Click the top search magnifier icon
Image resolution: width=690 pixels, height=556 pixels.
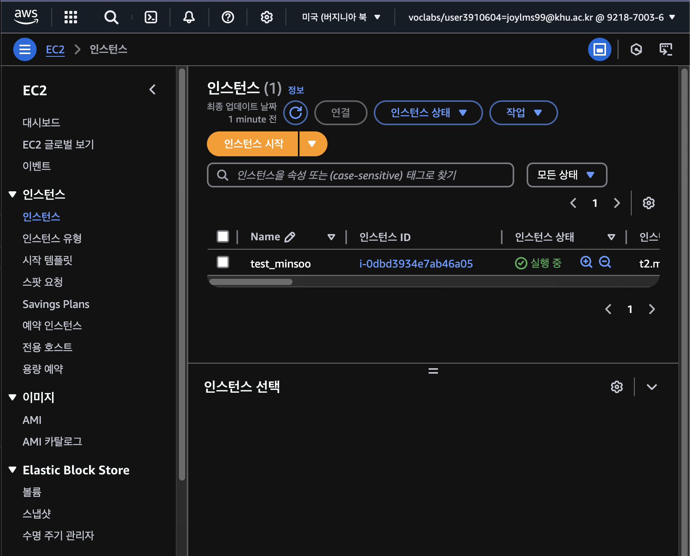111,17
